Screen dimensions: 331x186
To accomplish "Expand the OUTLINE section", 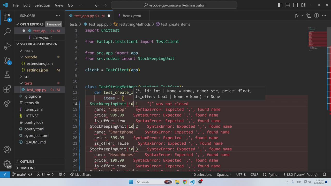I will (x=27, y=161).
